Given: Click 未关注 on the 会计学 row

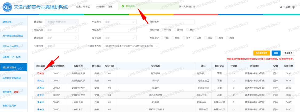Looking at the screenshot, I should pyautogui.click(x=40, y=80).
